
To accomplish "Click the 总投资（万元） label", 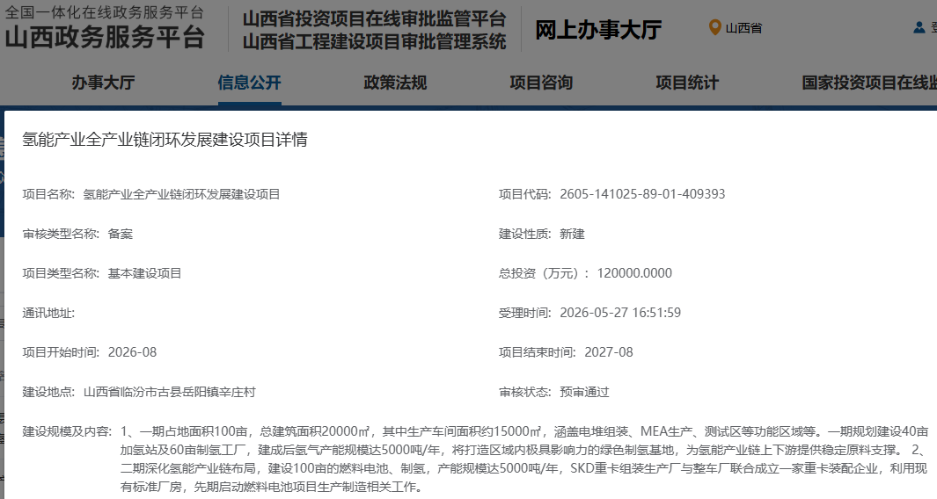I will [x=543, y=273].
